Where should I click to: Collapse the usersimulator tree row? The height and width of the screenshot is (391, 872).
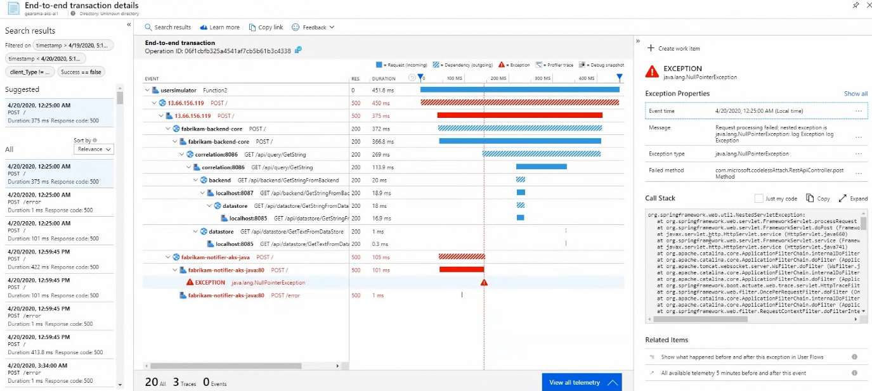tap(147, 91)
